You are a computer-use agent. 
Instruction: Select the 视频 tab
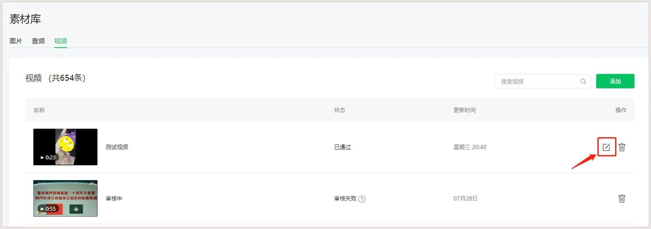(x=61, y=41)
